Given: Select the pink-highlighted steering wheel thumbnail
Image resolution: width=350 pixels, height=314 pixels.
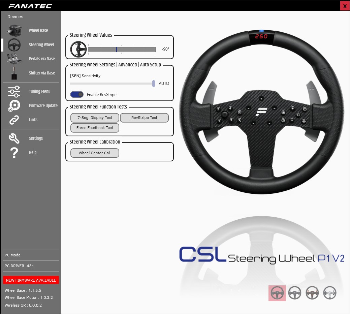Looking at the screenshot, I should click(277, 293).
